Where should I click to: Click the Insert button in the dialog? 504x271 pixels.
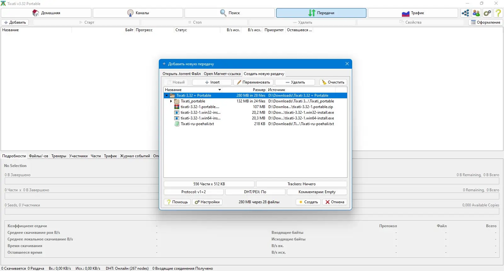pos(212,82)
